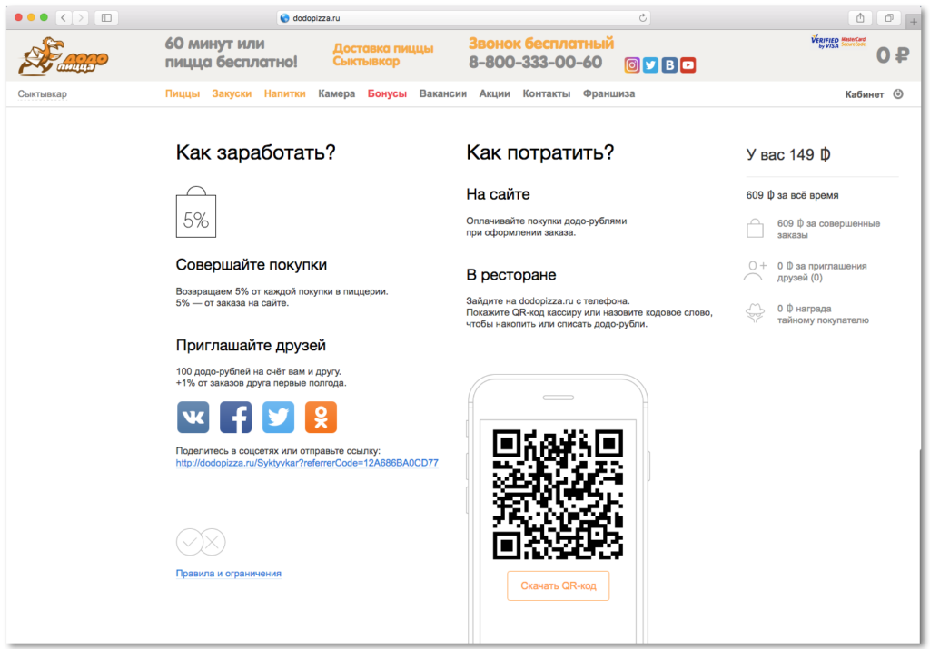Click the В ресторане heading
Image resolution: width=930 pixels, height=649 pixels.
click(510, 275)
